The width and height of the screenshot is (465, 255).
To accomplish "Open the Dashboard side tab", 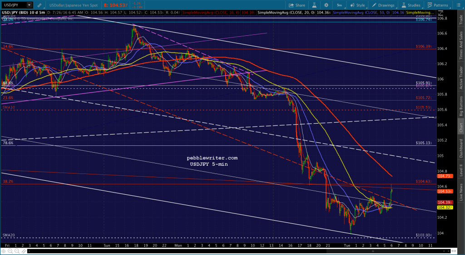I will (461, 148).
